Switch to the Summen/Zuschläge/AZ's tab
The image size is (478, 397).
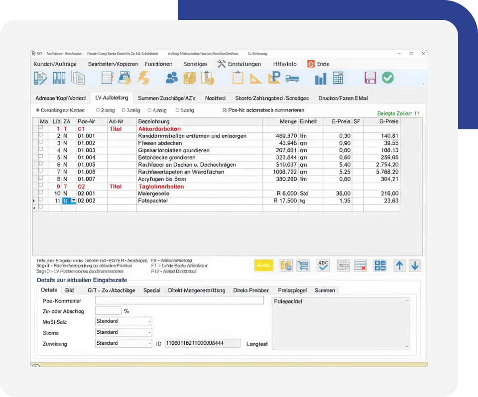click(166, 98)
